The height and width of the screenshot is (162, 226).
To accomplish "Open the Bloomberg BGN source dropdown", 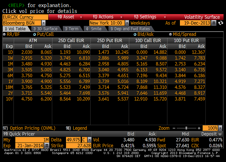I will pyautogui.click(x=44, y=23).
